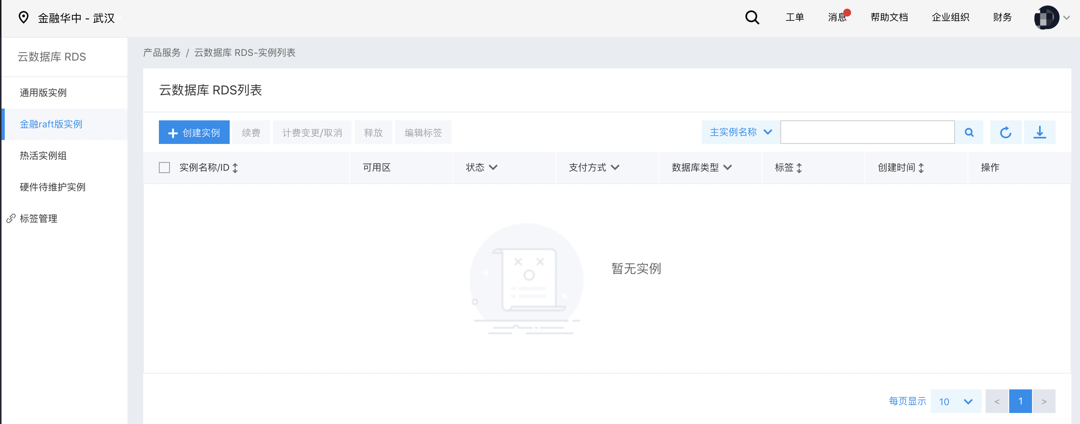Click the user avatar icon

[x=1047, y=18]
